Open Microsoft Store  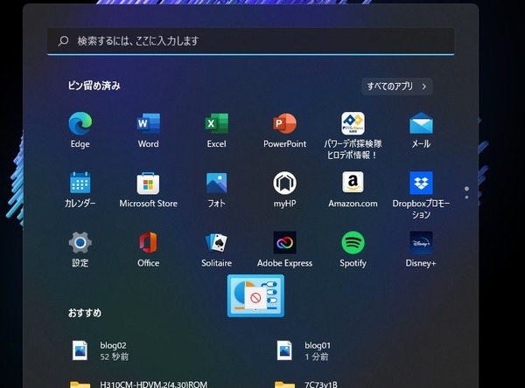click(x=149, y=190)
